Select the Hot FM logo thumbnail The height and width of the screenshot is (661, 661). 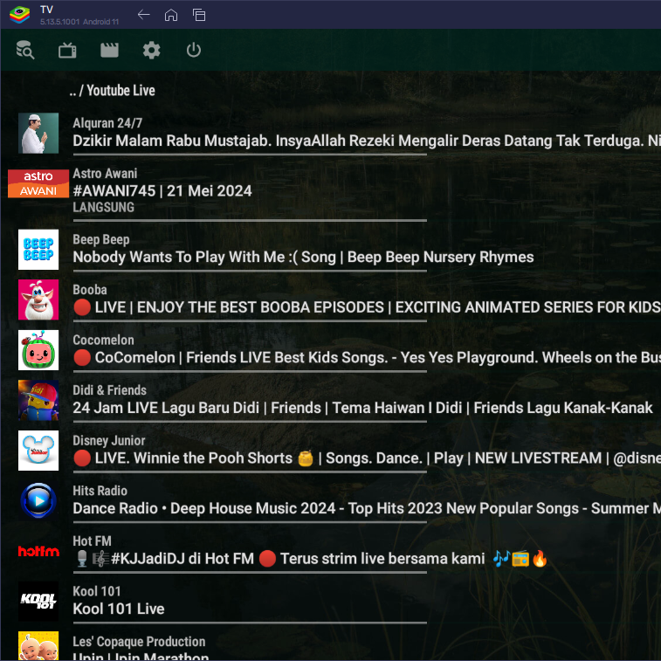(x=38, y=551)
